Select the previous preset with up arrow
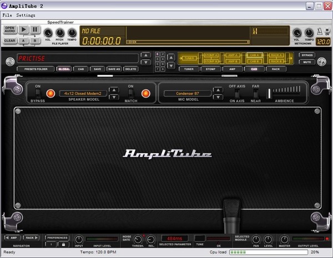Image resolution: width=333 pixels, height=258 pixels. pos(146,55)
